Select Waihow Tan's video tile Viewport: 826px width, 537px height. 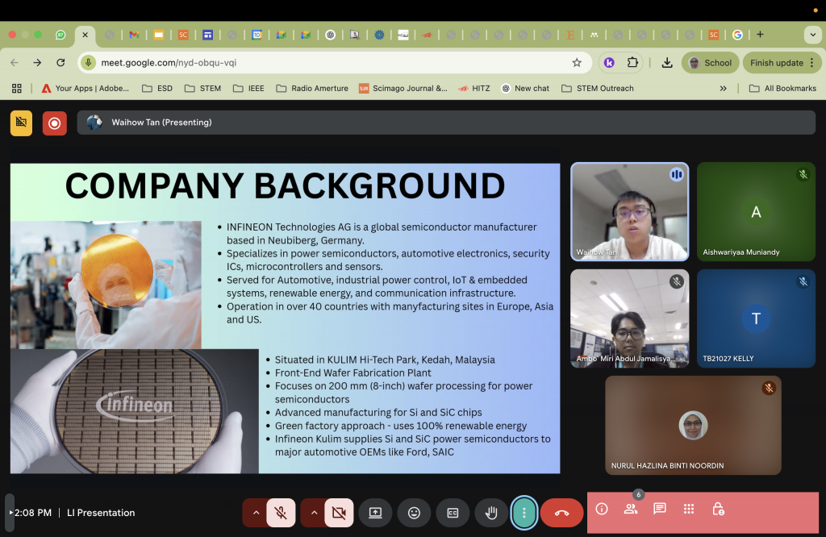pyautogui.click(x=629, y=211)
